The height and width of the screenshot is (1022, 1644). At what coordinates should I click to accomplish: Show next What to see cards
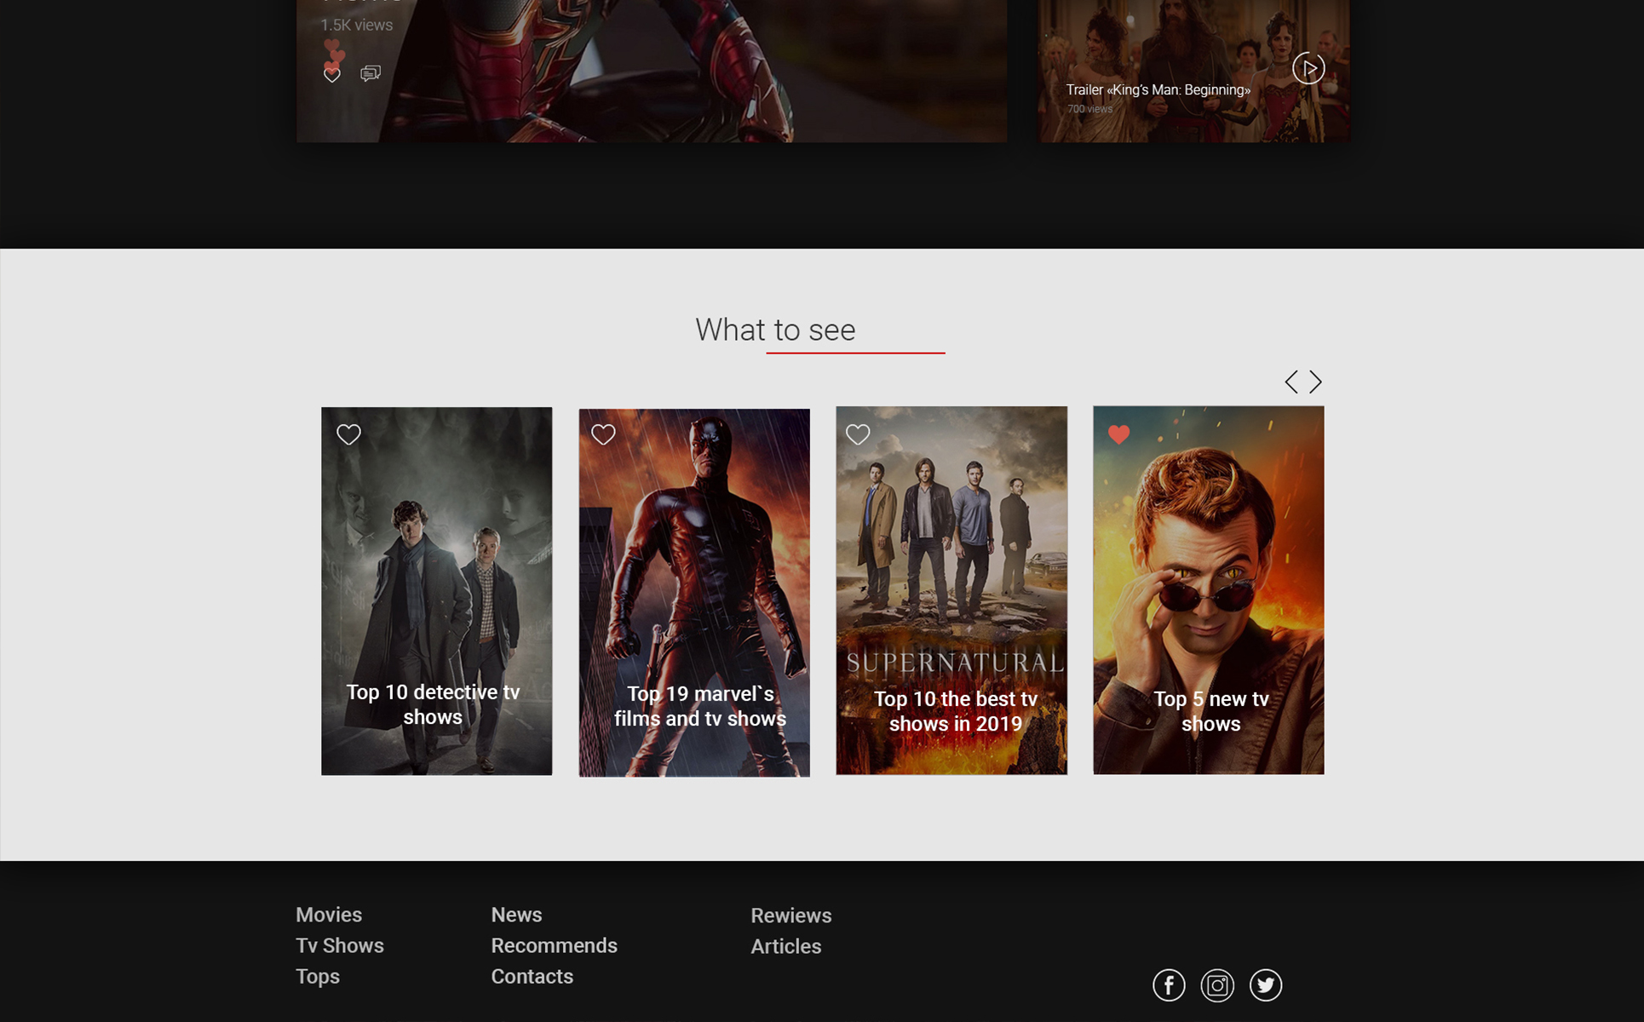pyautogui.click(x=1316, y=382)
